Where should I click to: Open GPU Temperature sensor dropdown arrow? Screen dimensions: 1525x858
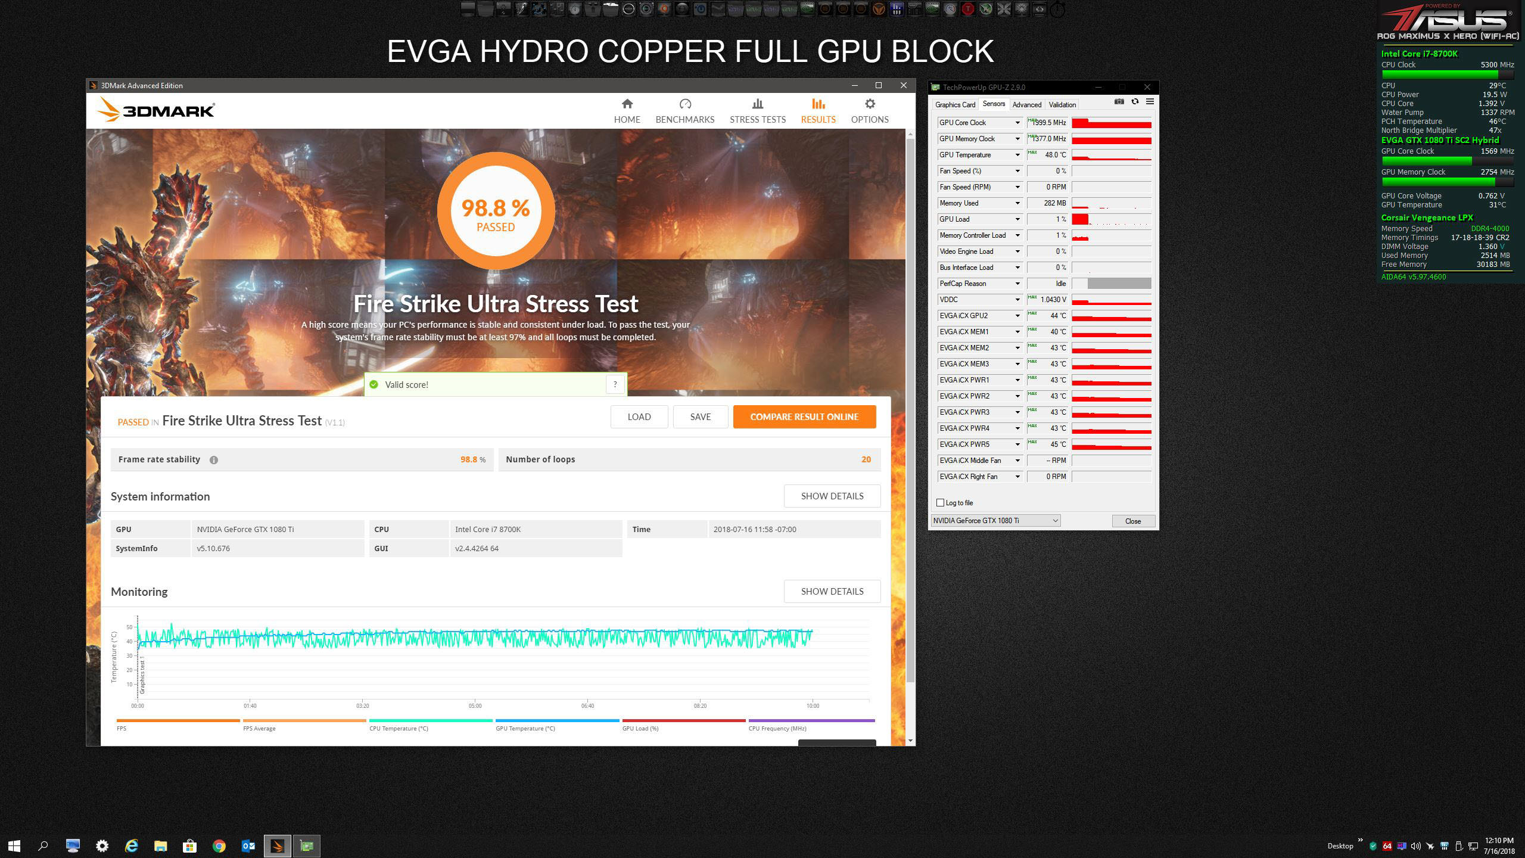click(1017, 155)
